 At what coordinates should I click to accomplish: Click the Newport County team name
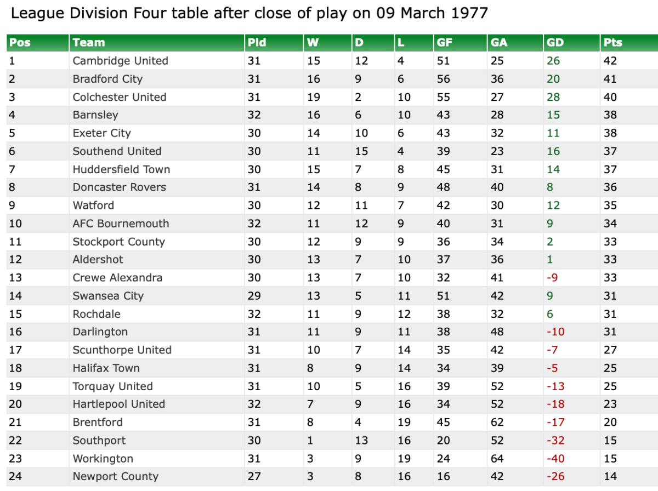click(115, 477)
